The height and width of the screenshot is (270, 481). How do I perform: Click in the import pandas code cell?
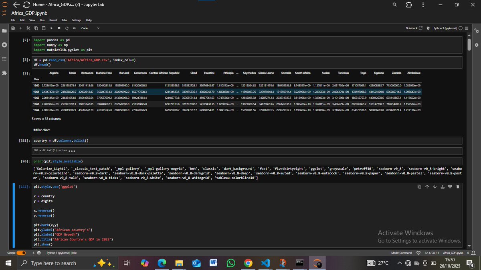246,45
